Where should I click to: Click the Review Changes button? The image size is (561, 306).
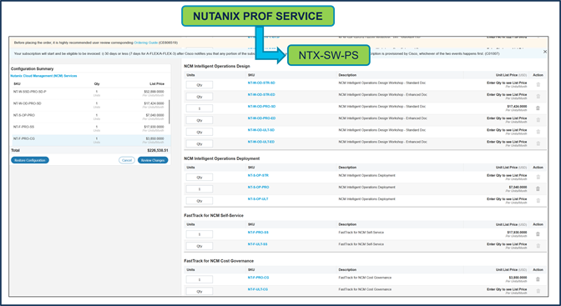pos(153,160)
